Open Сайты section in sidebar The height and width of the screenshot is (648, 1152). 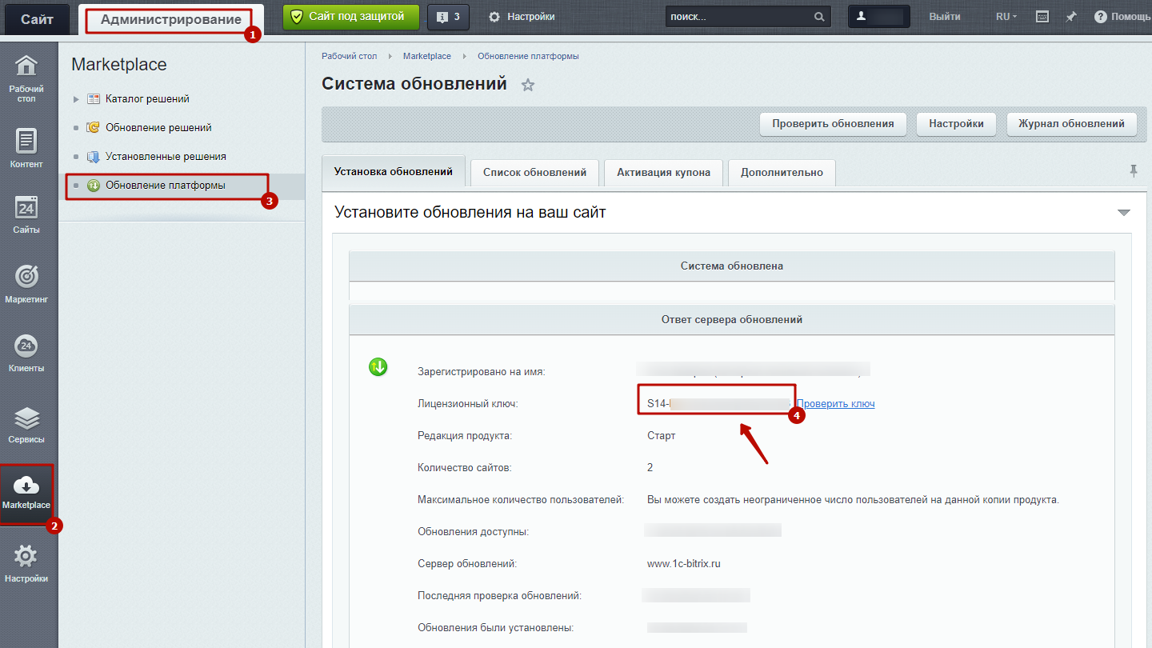click(26, 216)
